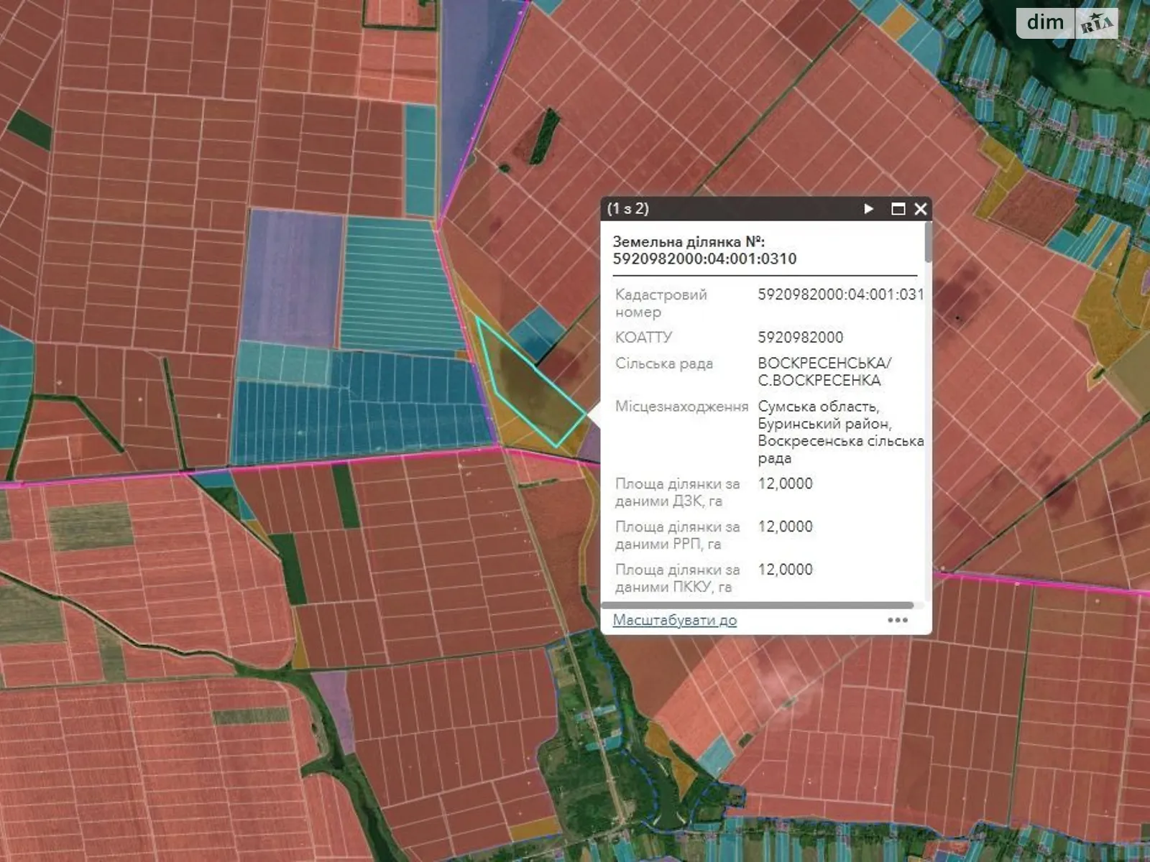This screenshot has height=862, width=1150.
Task: Click the 'Сумська область' location text
Action: (818, 407)
